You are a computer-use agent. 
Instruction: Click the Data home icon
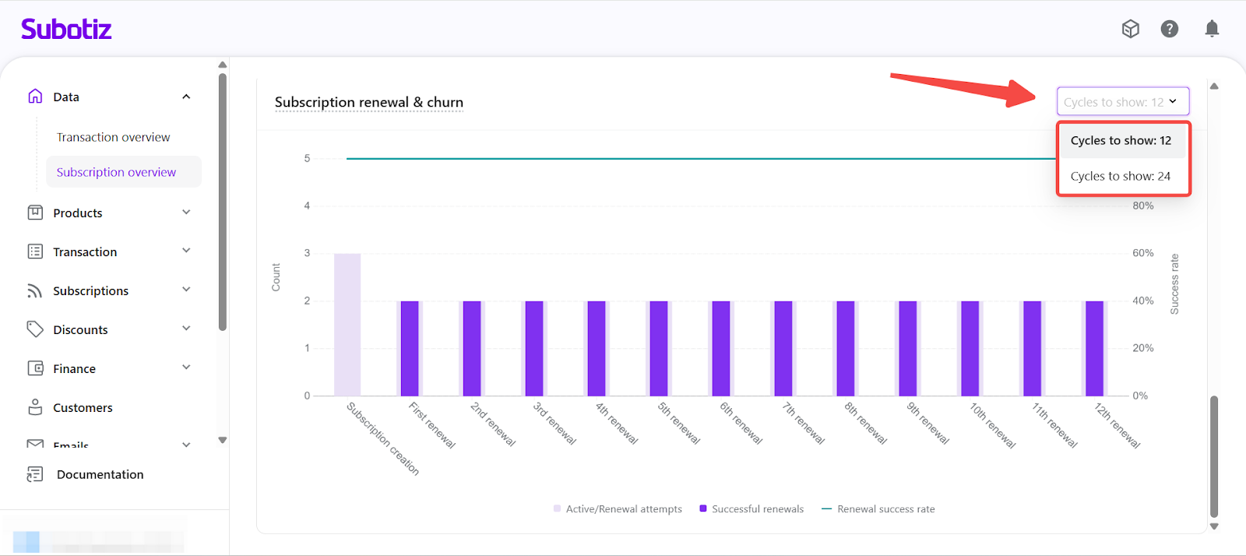click(x=35, y=97)
